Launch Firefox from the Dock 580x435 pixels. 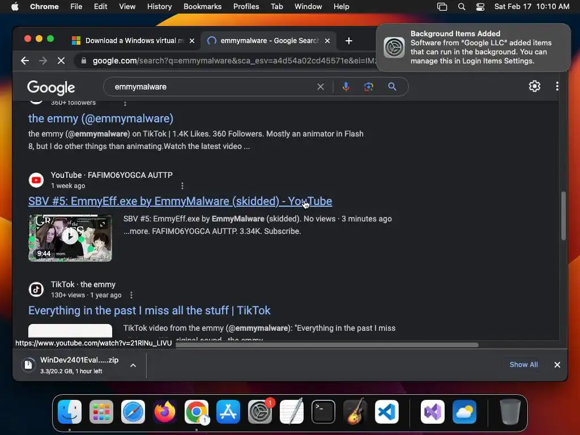pos(165,412)
